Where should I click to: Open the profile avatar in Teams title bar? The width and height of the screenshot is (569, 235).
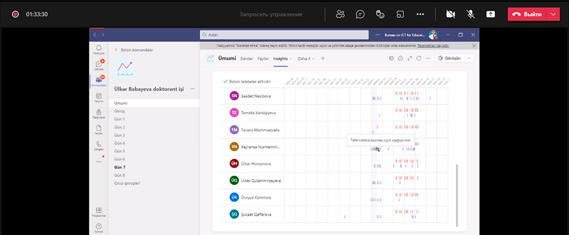(x=433, y=35)
